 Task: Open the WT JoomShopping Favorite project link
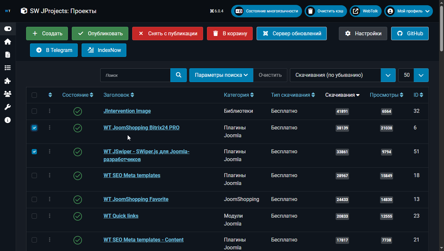coord(136,199)
